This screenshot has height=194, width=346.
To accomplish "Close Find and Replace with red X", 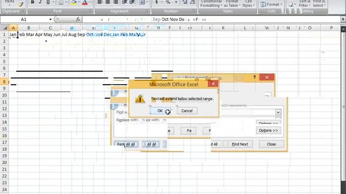I will coord(267,77).
